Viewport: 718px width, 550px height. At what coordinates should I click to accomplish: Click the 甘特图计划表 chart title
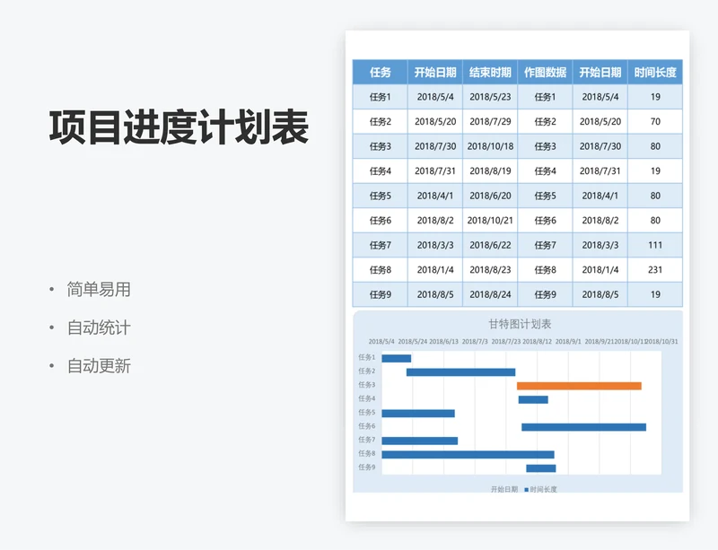coord(520,324)
